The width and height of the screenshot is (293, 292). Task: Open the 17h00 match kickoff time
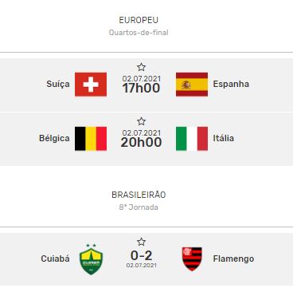141,88
